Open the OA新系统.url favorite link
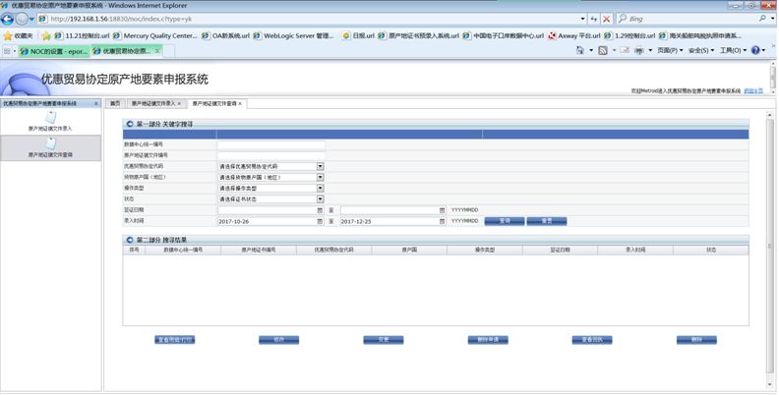Screen dimensions: 779x395 tap(225, 35)
